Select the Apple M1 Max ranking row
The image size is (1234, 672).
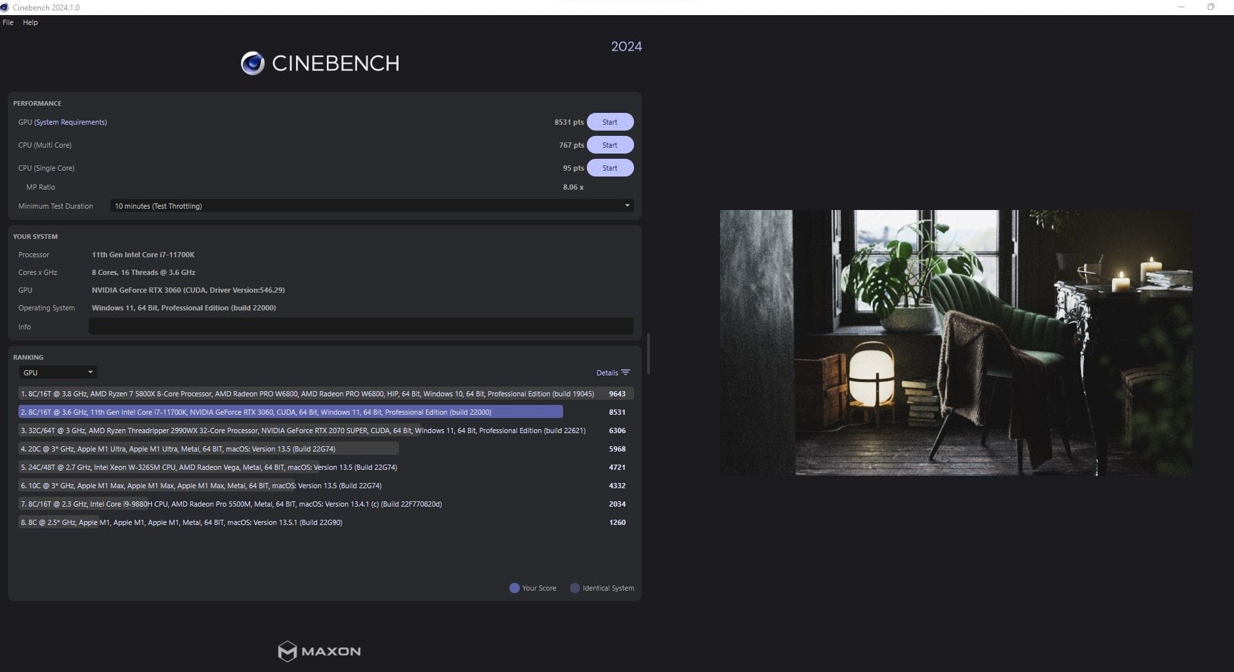coord(326,486)
